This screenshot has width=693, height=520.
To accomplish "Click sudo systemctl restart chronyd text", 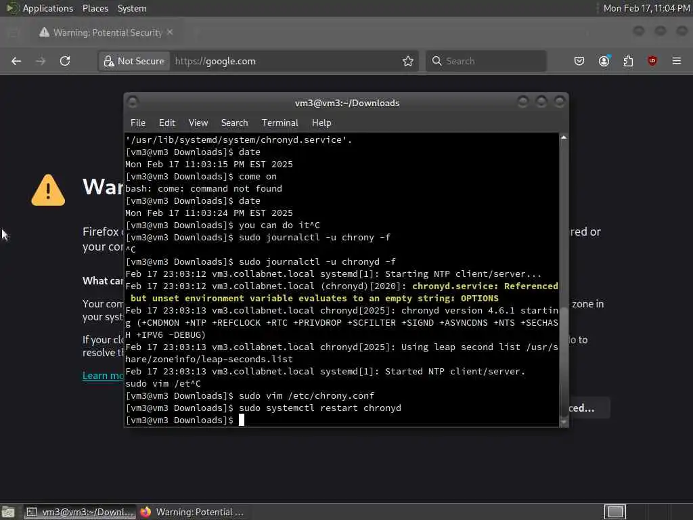I will pos(320,408).
